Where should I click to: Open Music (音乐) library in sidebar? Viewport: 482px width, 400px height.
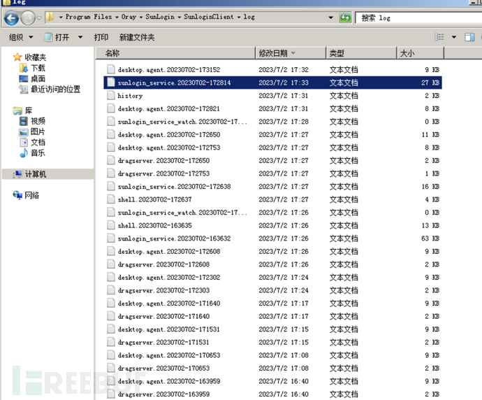[x=37, y=152]
